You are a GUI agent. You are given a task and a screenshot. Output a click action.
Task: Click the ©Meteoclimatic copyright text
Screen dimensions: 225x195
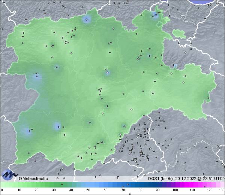point(33,179)
